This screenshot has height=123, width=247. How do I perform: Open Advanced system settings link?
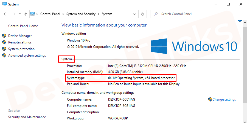[27, 55]
